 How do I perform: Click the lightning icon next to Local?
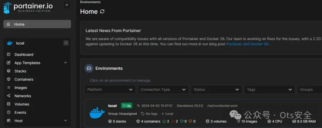163,114
